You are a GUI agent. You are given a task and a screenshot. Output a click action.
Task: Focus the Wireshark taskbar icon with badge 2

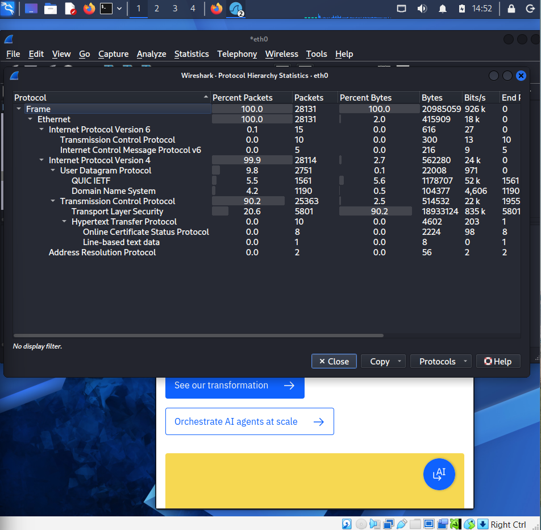236,9
